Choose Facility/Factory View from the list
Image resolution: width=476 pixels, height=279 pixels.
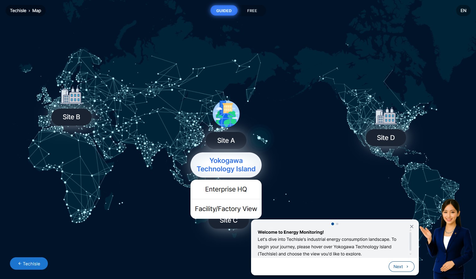pos(226,209)
